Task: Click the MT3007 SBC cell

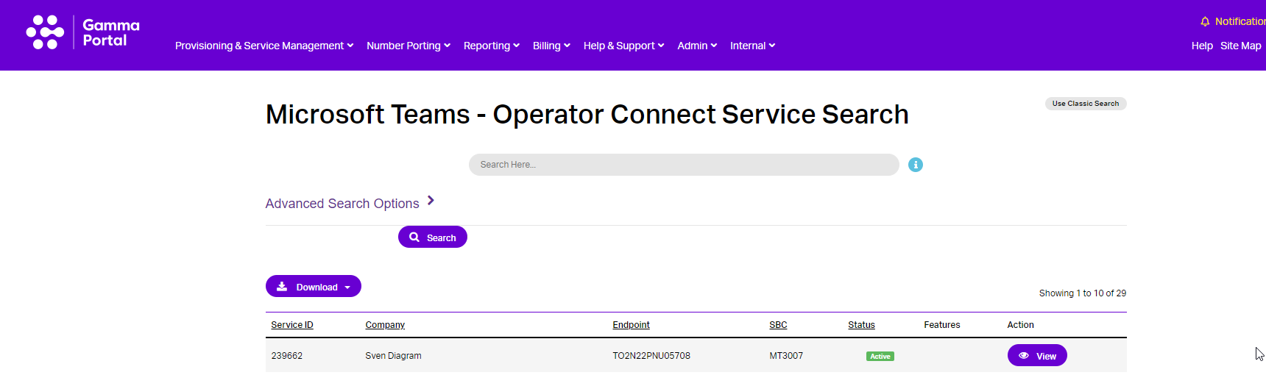Action: [x=786, y=356]
